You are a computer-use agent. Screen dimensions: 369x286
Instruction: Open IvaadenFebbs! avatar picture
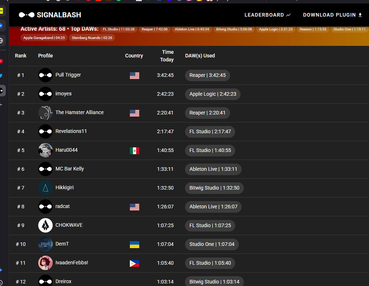45,263
